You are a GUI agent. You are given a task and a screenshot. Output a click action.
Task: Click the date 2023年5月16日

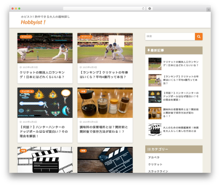pos(90,122)
